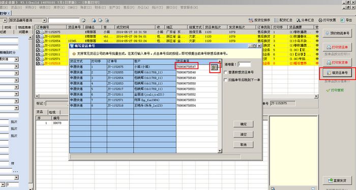Click the 成交时间 column header
The height and width of the screenshot is (190, 356).
click(x=135, y=27)
